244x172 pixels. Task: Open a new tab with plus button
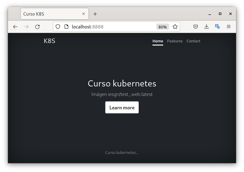pos(95,14)
